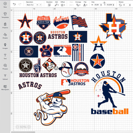Select the orange outline star A logo
The height and width of the screenshot is (133, 133).
[x=98, y=44]
